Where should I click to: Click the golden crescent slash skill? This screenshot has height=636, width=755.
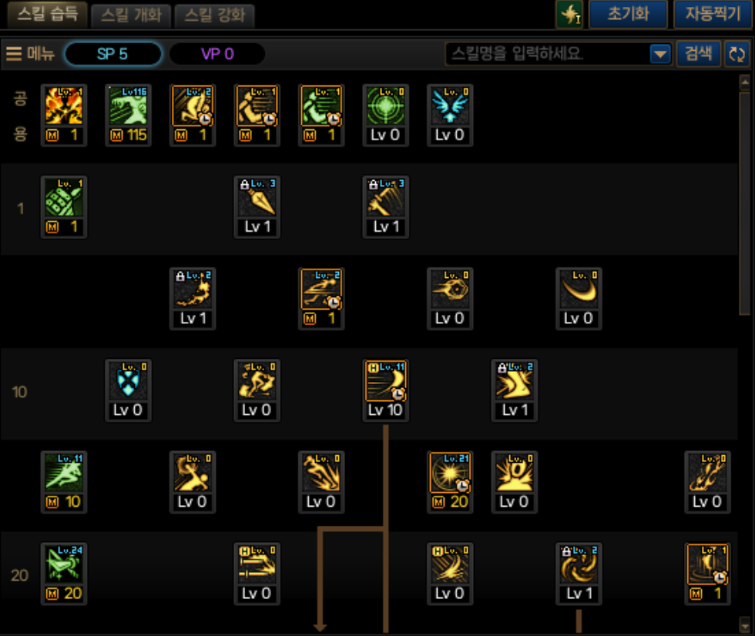pos(579,289)
